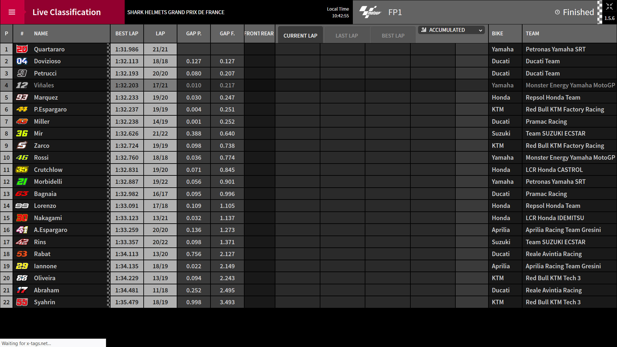Screen dimensions: 617x347
Task: Click SHARK HELMETS GRAND PRIX DE FRANCE title
Action: coord(176,12)
